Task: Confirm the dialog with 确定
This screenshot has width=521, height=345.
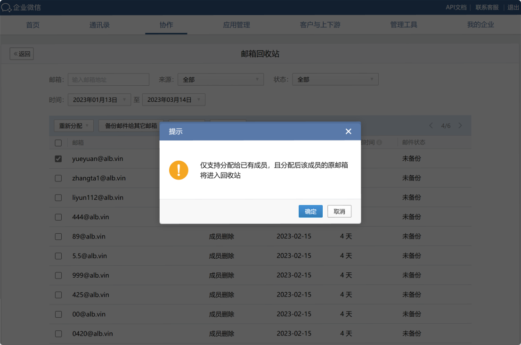Action: tap(310, 211)
